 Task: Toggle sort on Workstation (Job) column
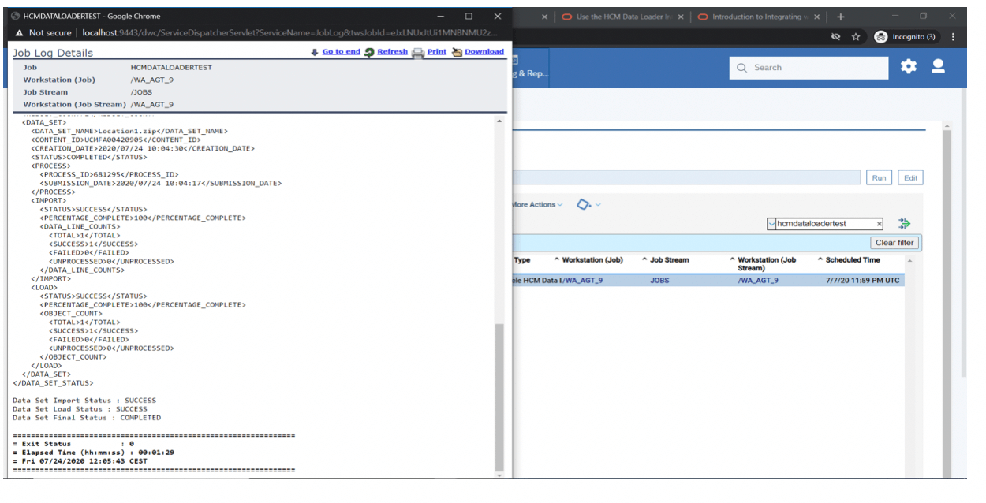coord(558,259)
